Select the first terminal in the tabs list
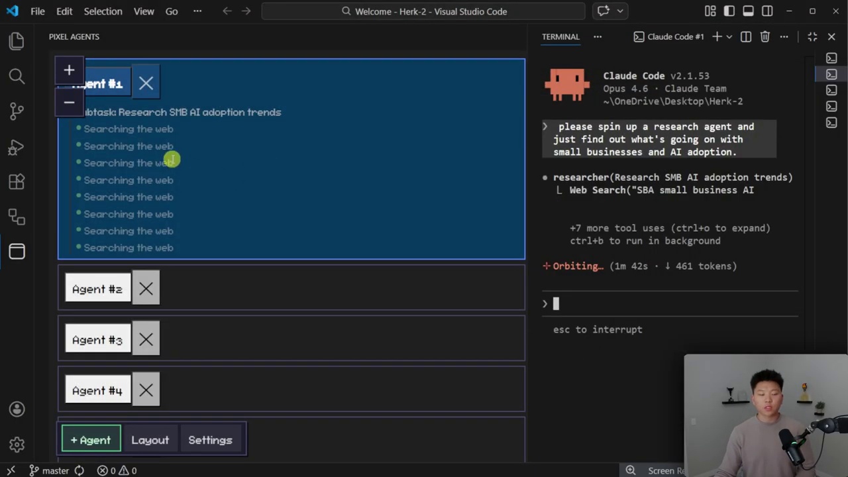This screenshot has height=477, width=848. click(x=831, y=58)
